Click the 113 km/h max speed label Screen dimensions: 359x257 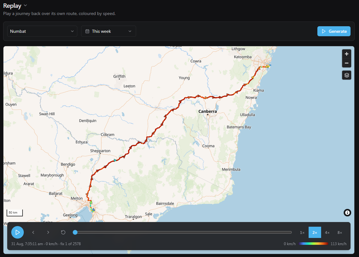pyautogui.click(x=338, y=244)
